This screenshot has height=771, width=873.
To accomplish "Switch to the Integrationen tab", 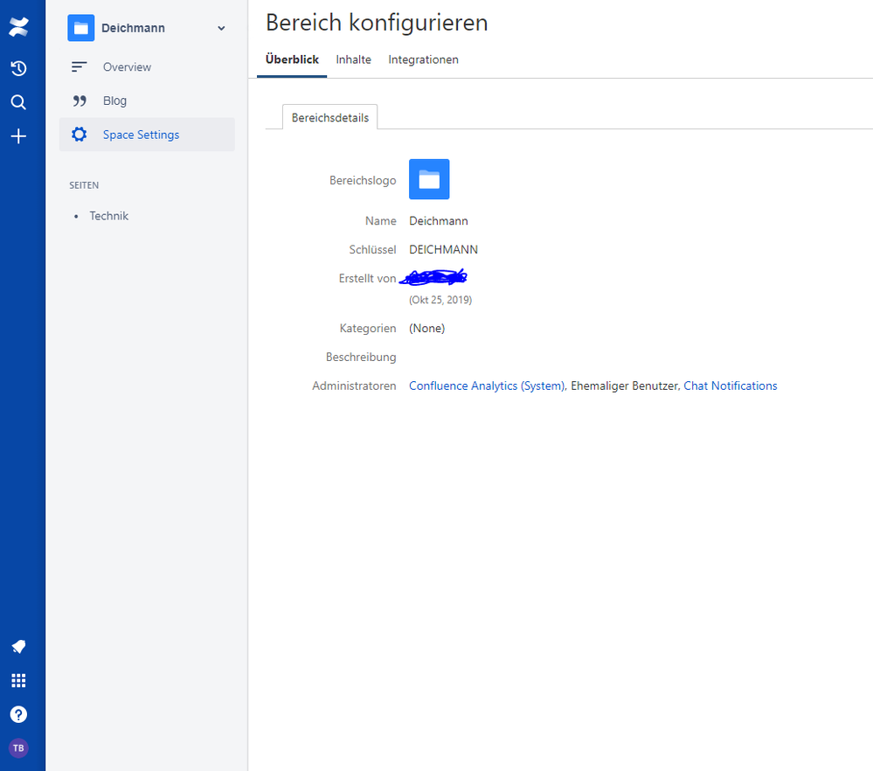I will tap(423, 59).
